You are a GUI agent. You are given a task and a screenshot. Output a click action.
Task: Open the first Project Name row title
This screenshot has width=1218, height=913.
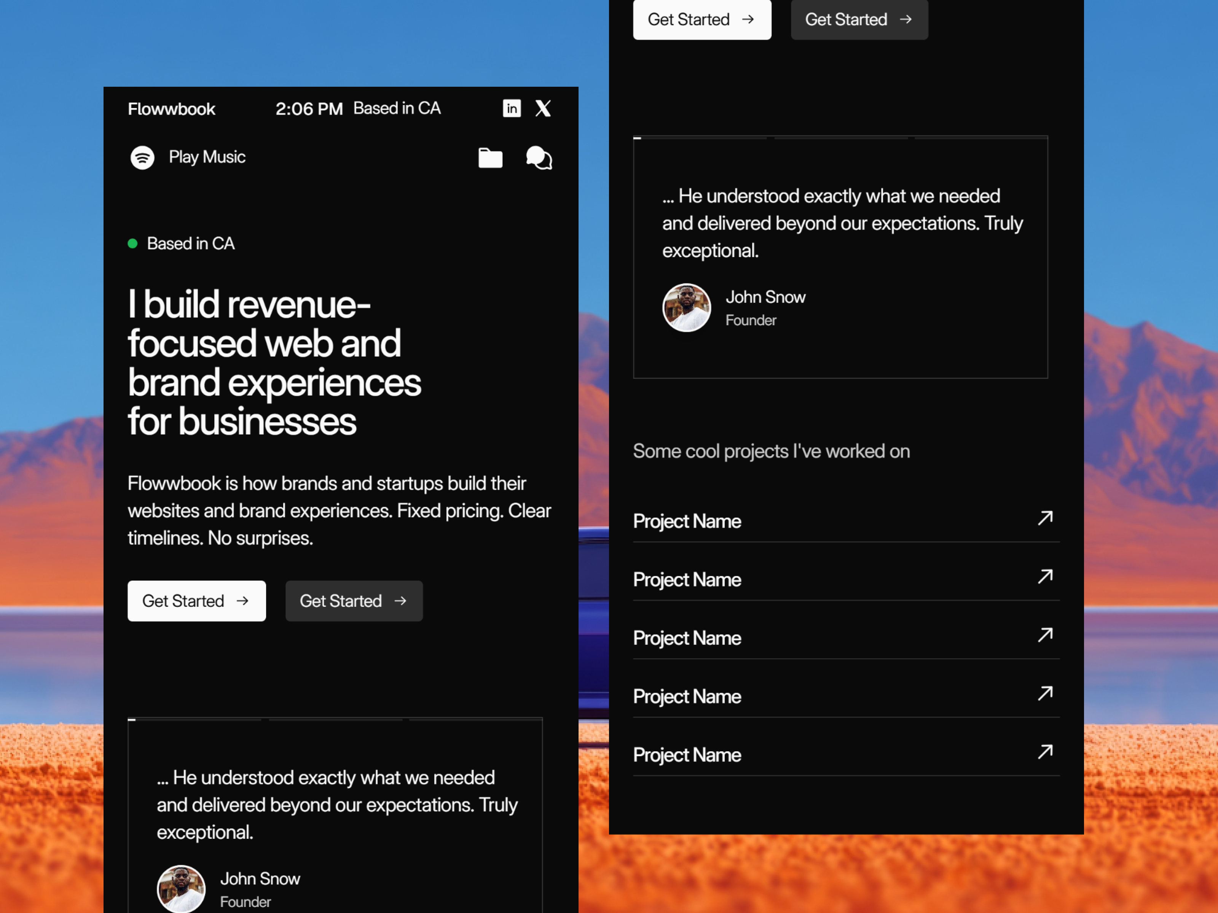tap(687, 521)
